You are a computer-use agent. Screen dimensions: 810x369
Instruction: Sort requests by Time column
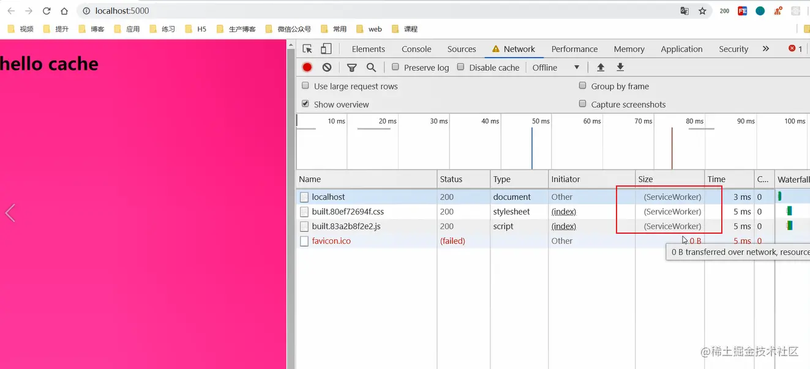729,179
